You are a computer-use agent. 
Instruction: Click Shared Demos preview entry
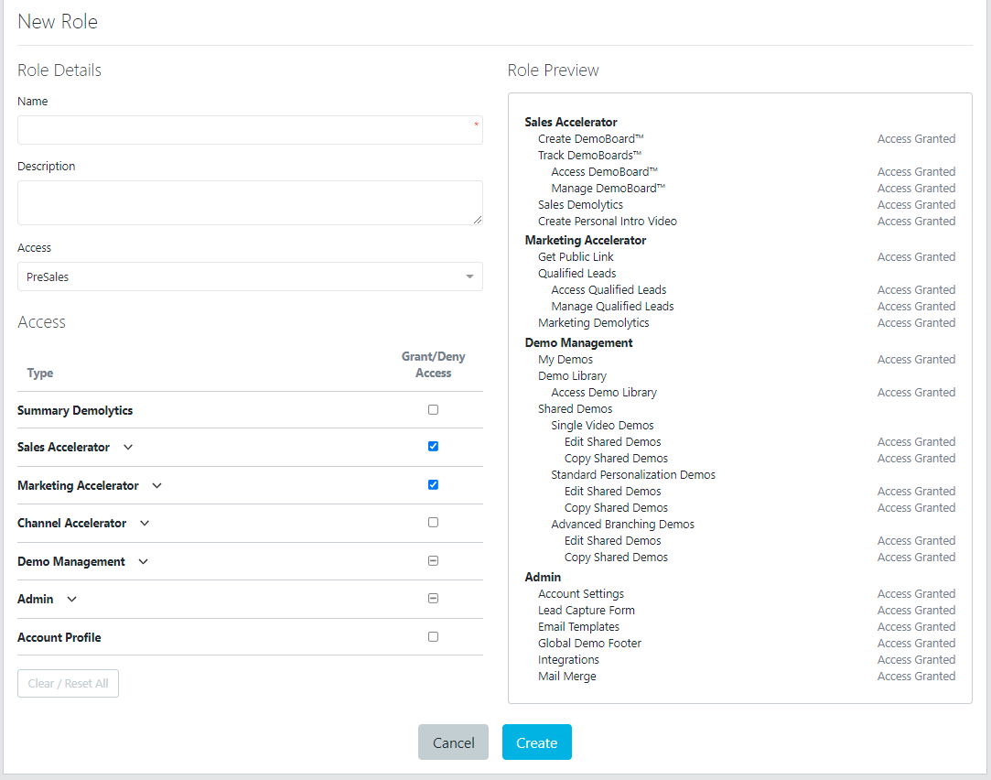tap(576, 408)
